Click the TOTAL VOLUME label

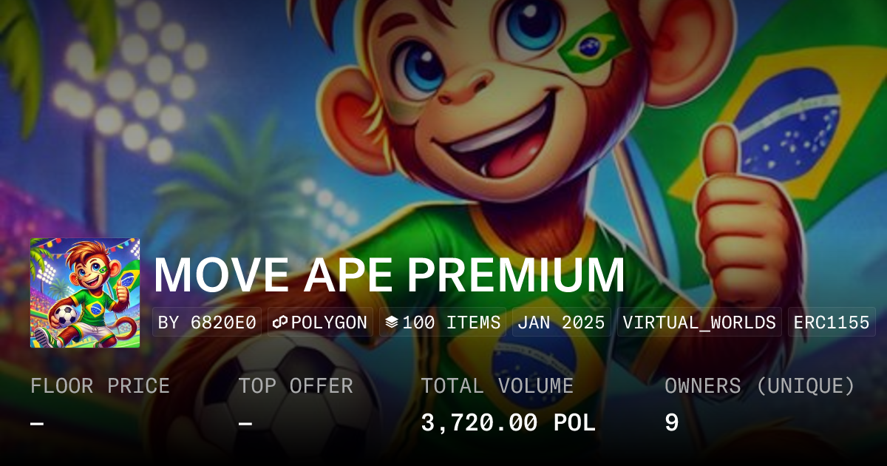click(x=497, y=385)
